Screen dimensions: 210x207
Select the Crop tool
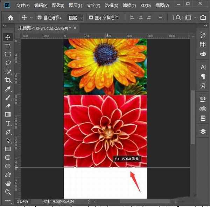[8, 80]
